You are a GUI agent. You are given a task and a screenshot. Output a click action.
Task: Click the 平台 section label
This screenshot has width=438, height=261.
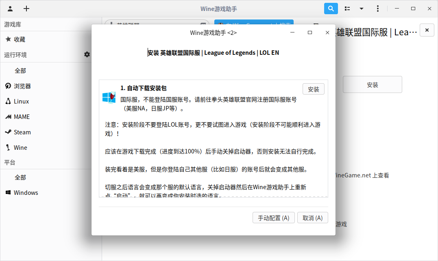coord(10,162)
